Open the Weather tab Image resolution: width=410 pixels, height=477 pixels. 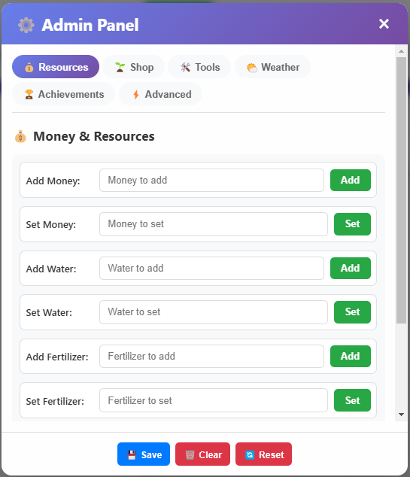pyautogui.click(x=272, y=67)
